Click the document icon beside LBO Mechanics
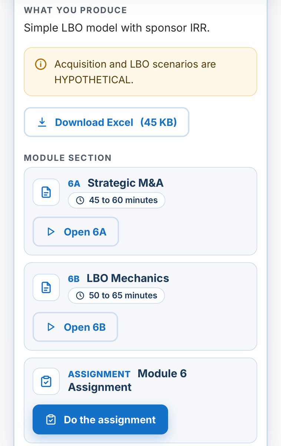 point(46,287)
